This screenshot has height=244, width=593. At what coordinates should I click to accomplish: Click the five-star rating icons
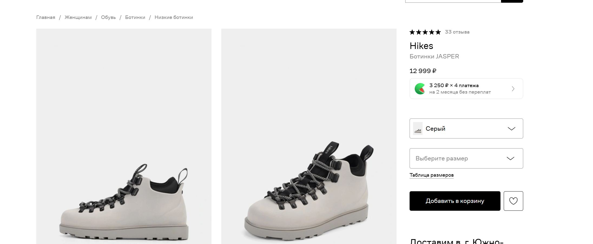click(x=425, y=32)
